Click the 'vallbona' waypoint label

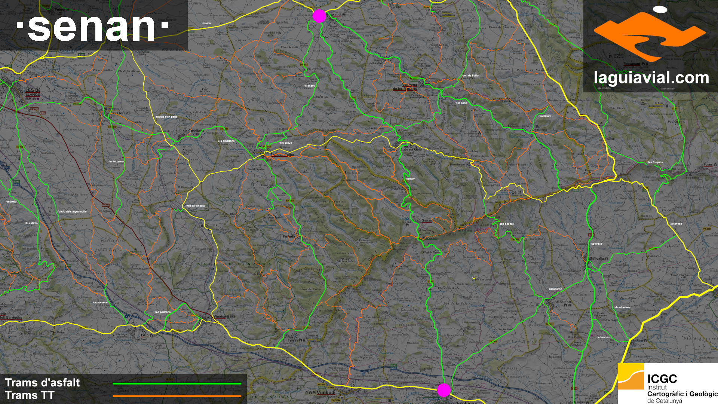(461, 103)
